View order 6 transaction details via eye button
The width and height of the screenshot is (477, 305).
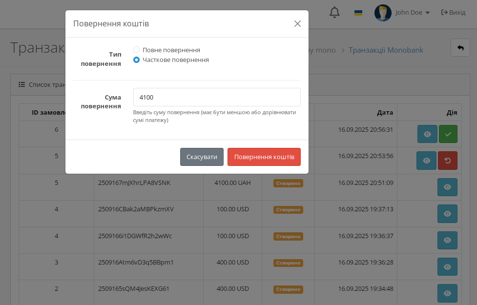click(x=427, y=134)
